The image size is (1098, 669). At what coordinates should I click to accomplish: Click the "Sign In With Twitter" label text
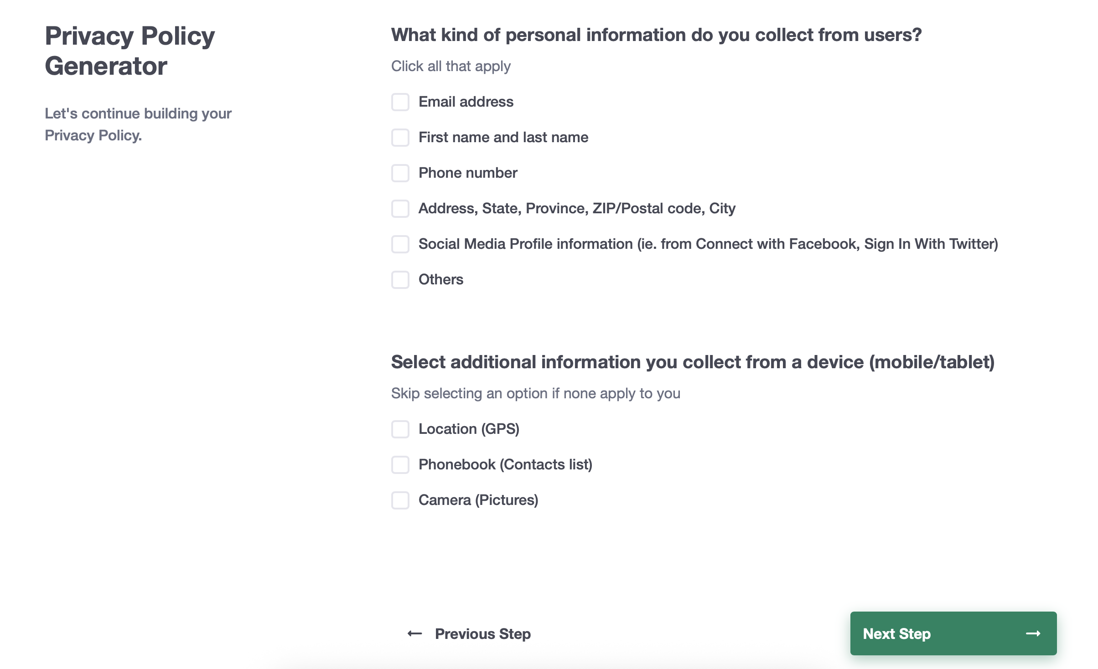click(930, 244)
